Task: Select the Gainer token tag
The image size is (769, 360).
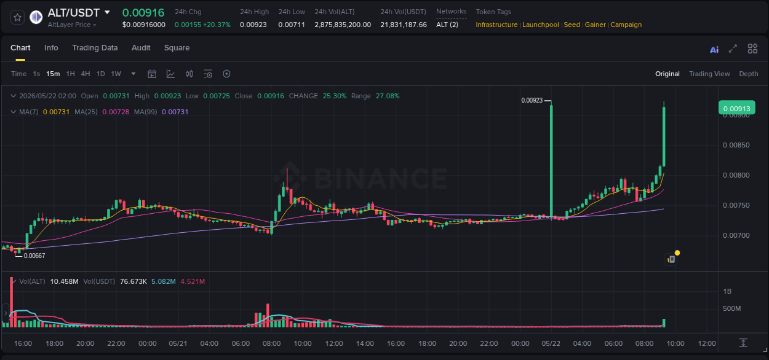Action: coord(595,25)
